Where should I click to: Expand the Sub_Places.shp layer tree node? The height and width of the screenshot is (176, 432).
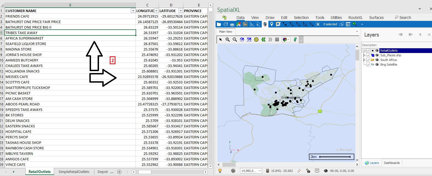click(364, 55)
